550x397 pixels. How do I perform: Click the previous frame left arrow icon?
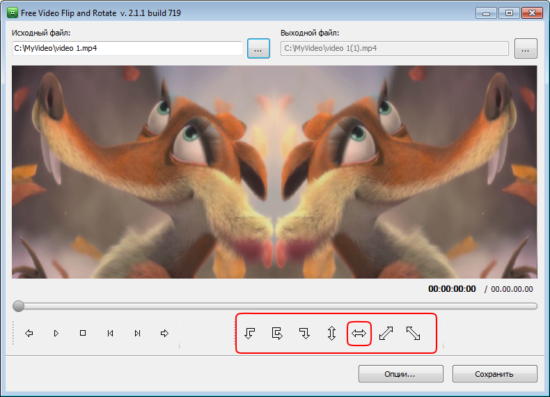click(x=29, y=333)
